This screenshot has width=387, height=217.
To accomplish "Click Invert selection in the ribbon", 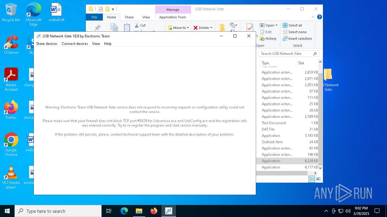I will point(297,39).
